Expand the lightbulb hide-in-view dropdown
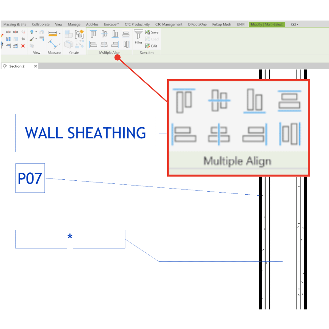The image size is (329, 329). click(x=36, y=32)
